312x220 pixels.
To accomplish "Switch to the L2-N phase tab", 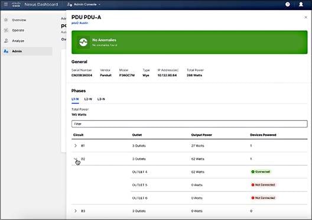I will (88, 99).
